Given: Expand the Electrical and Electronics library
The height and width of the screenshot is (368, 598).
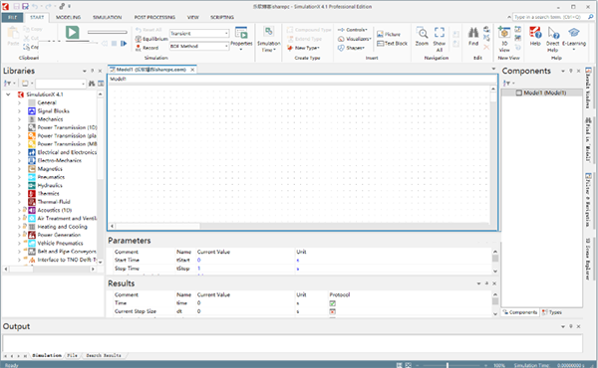Looking at the screenshot, I should tap(19, 152).
